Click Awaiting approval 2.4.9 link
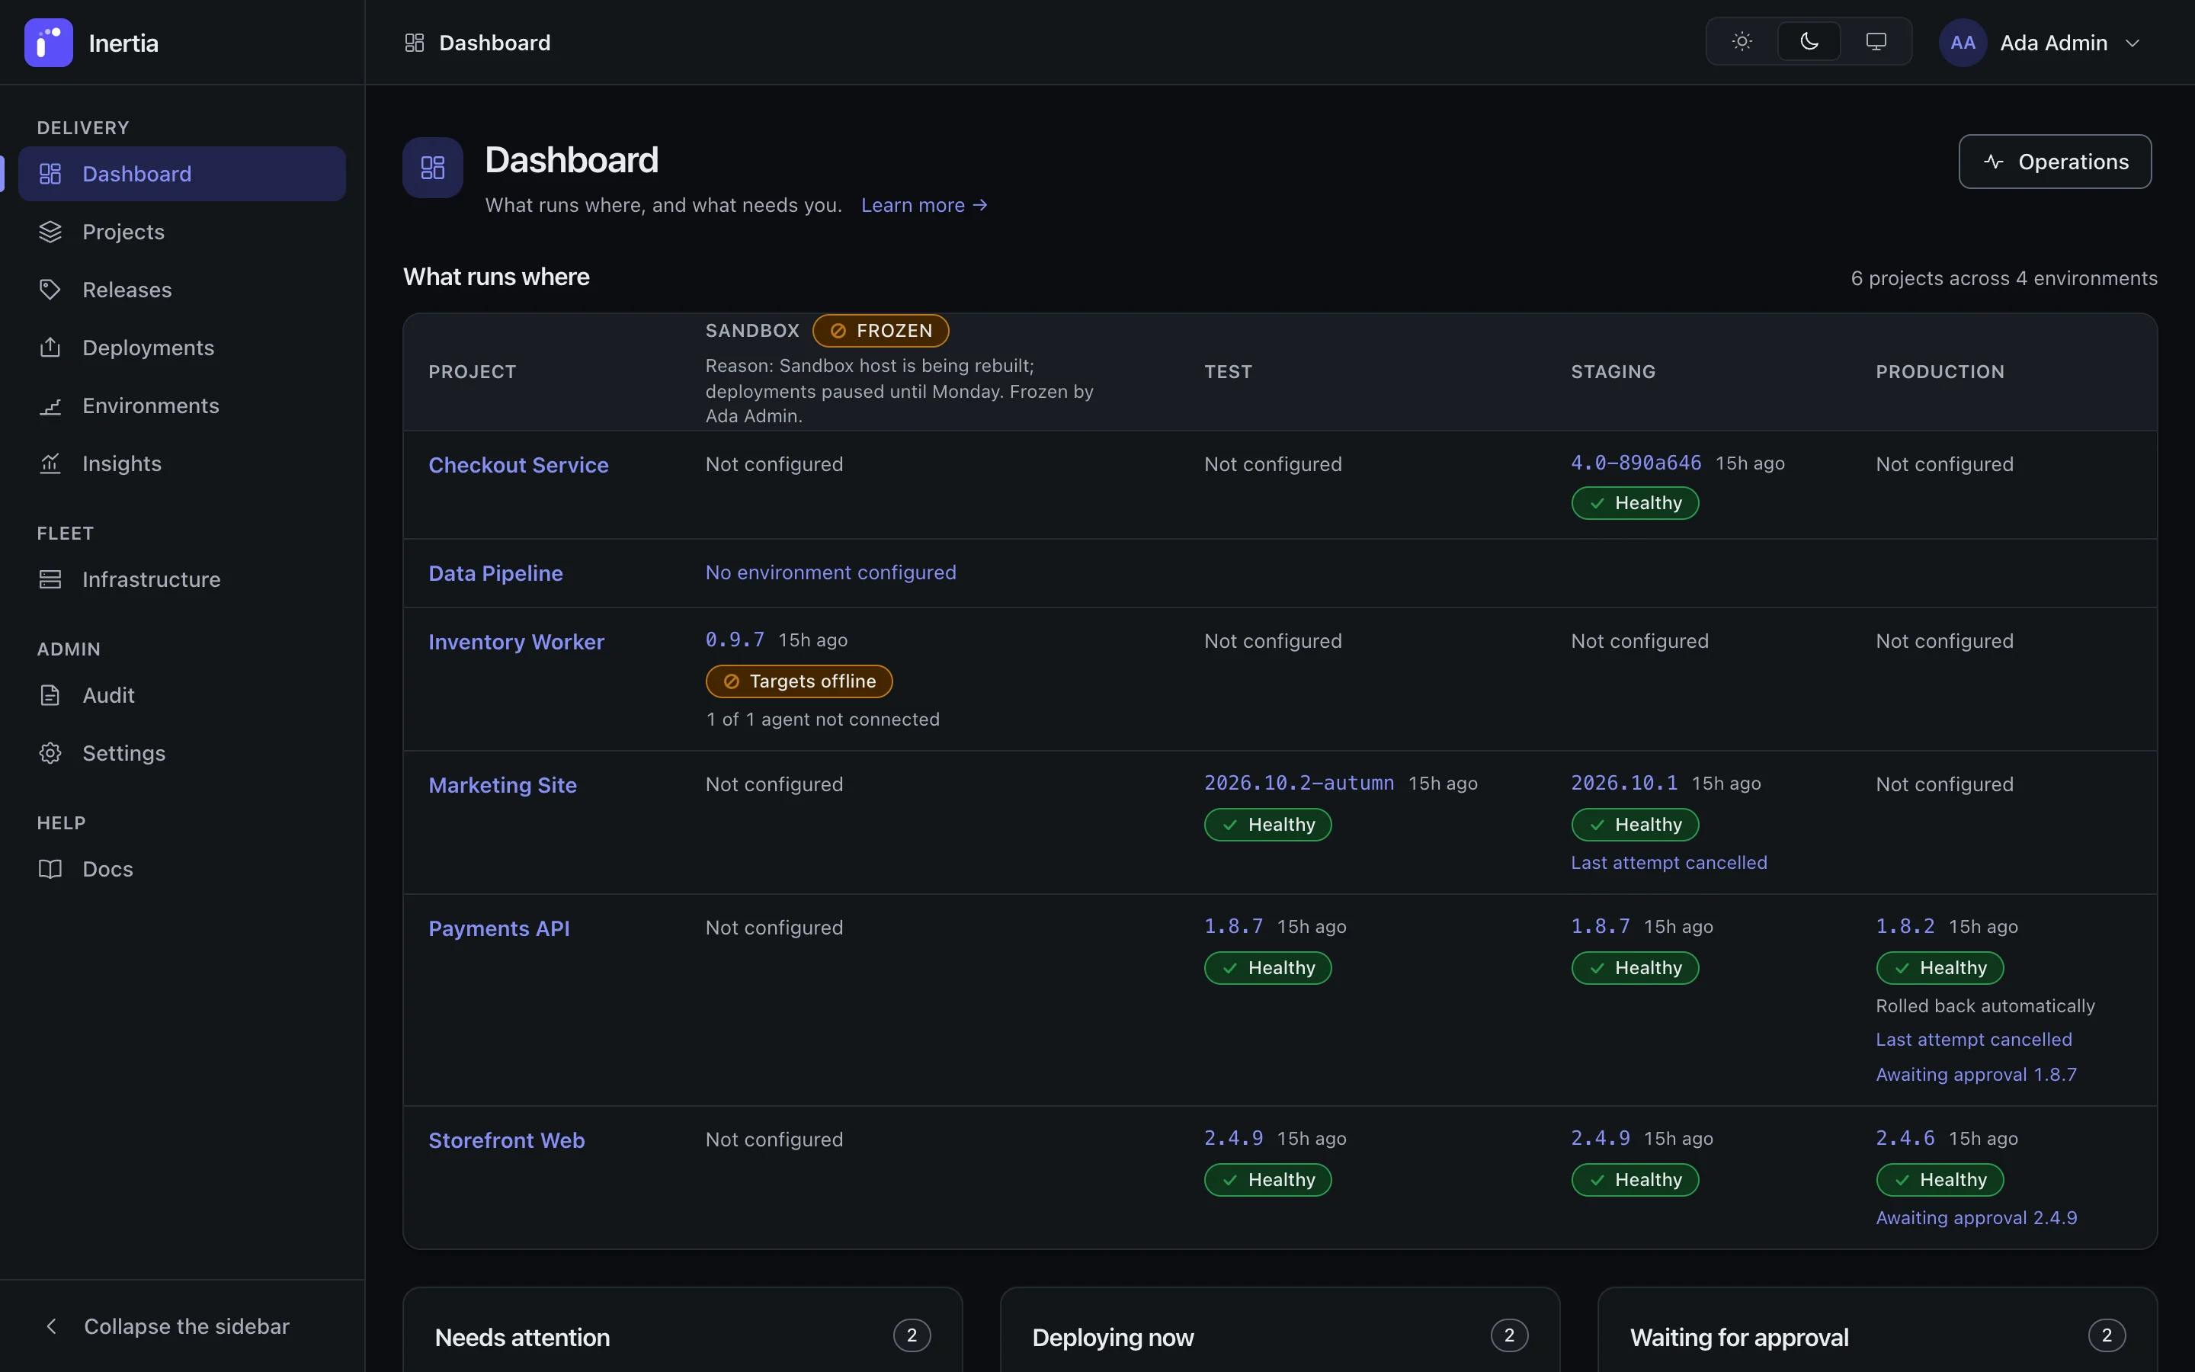Screen dimensions: 2195x1372 pyautogui.click(x=1975, y=1218)
